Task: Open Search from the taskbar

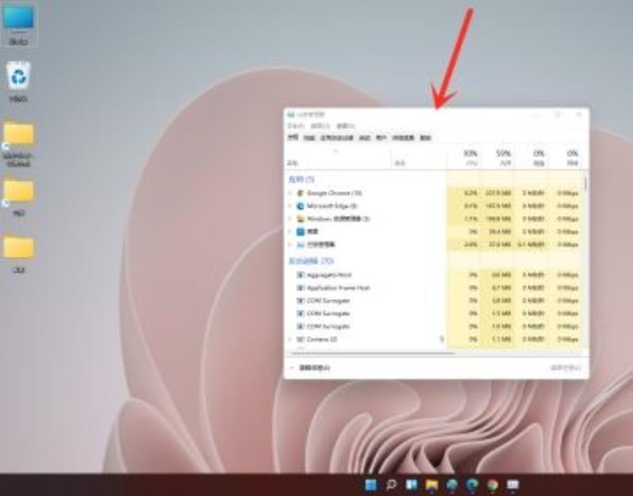Action: click(391, 484)
